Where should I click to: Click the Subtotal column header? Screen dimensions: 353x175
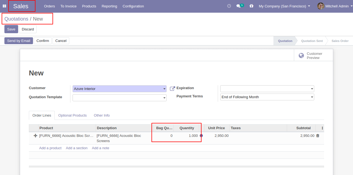pyautogui.click(x=301, y=128)
